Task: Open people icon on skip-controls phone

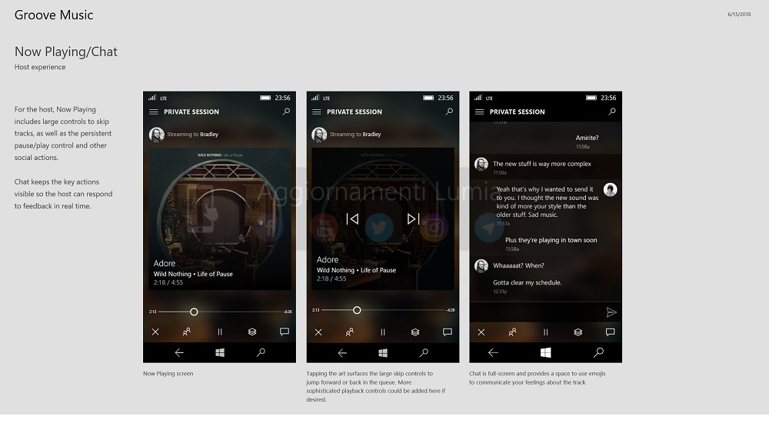Action: pos(350,332)
